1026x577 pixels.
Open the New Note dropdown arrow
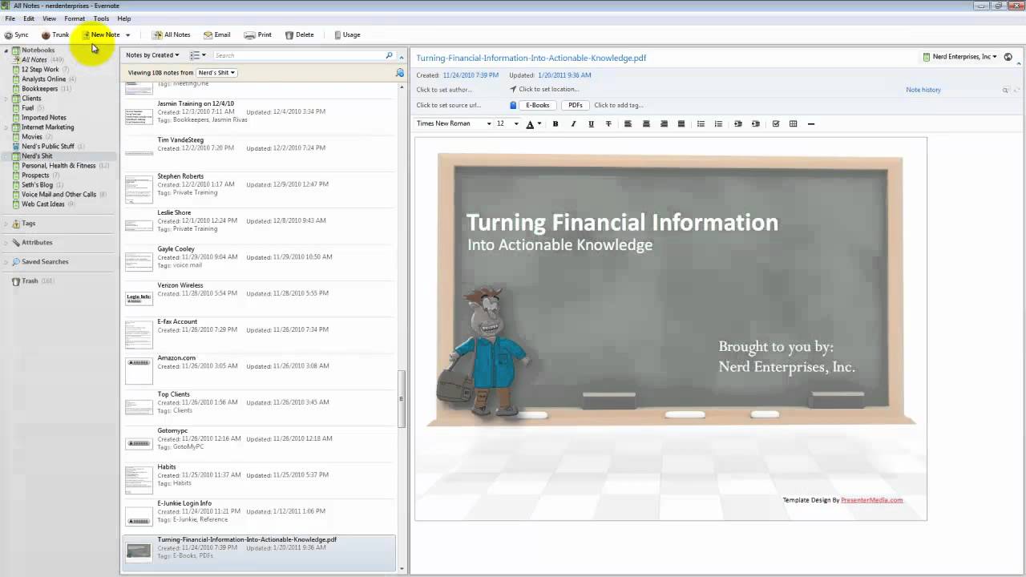point(127,35)
